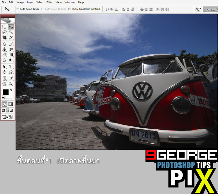Switch to Standard editing mode
This screenshot has width=218, height=194.
coord(4,104)
